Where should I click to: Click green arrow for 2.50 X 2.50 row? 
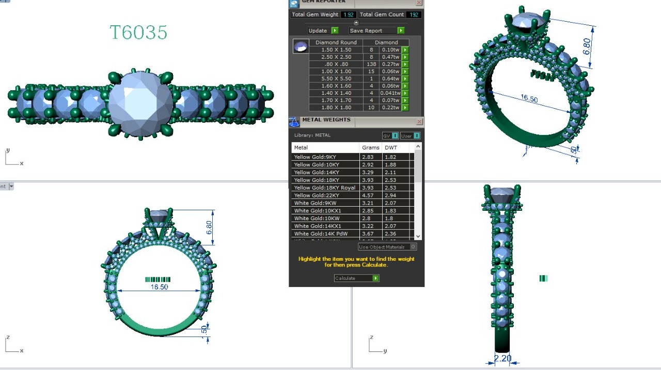click(405, 57)
